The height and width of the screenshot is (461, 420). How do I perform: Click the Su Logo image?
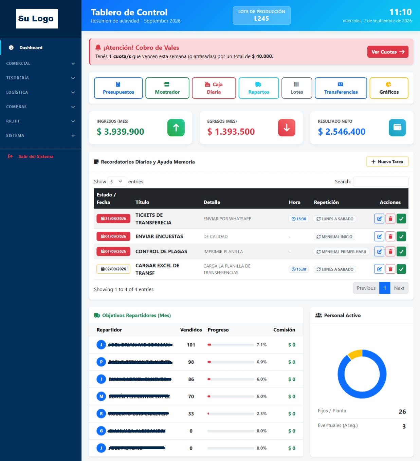pos(37,19)
